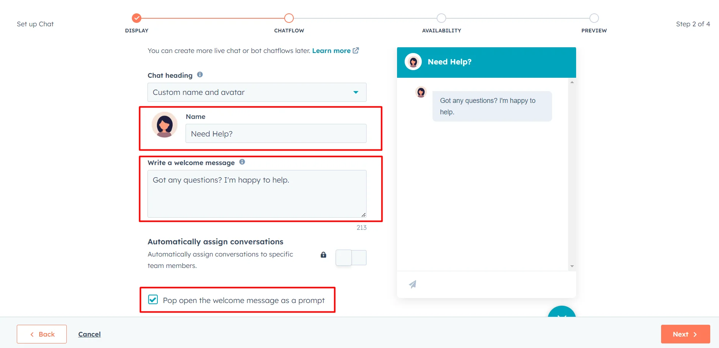Click the send message paper plane icon

coord(412,284)
